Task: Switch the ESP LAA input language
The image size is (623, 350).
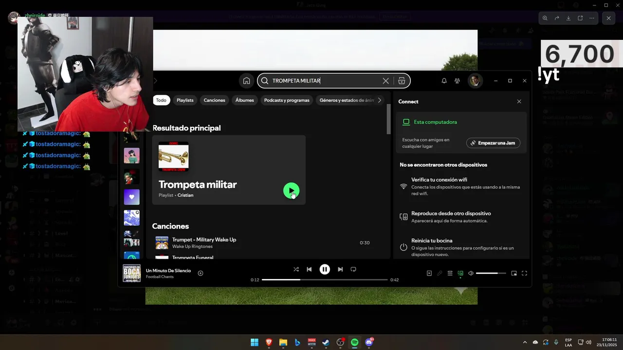Action: point(568,342)
